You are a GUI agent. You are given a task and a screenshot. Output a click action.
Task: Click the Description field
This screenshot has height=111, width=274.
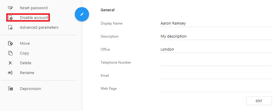216,36
